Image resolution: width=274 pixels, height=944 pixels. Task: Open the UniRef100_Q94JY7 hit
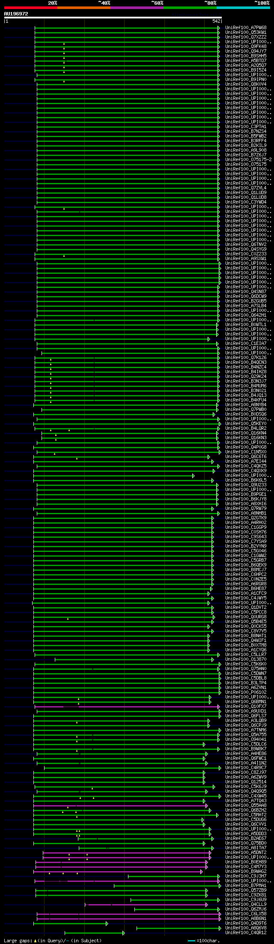[x=246, y=51]
